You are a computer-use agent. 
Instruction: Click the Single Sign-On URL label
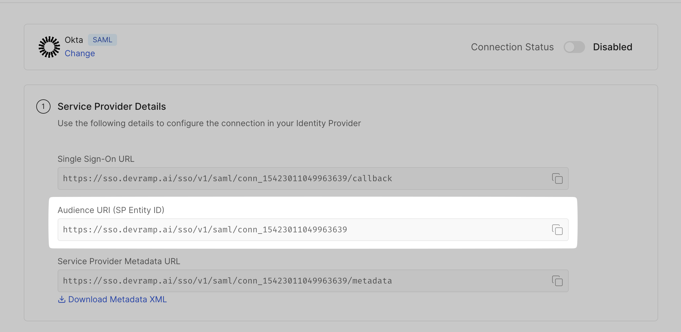[x=96, y=159]
